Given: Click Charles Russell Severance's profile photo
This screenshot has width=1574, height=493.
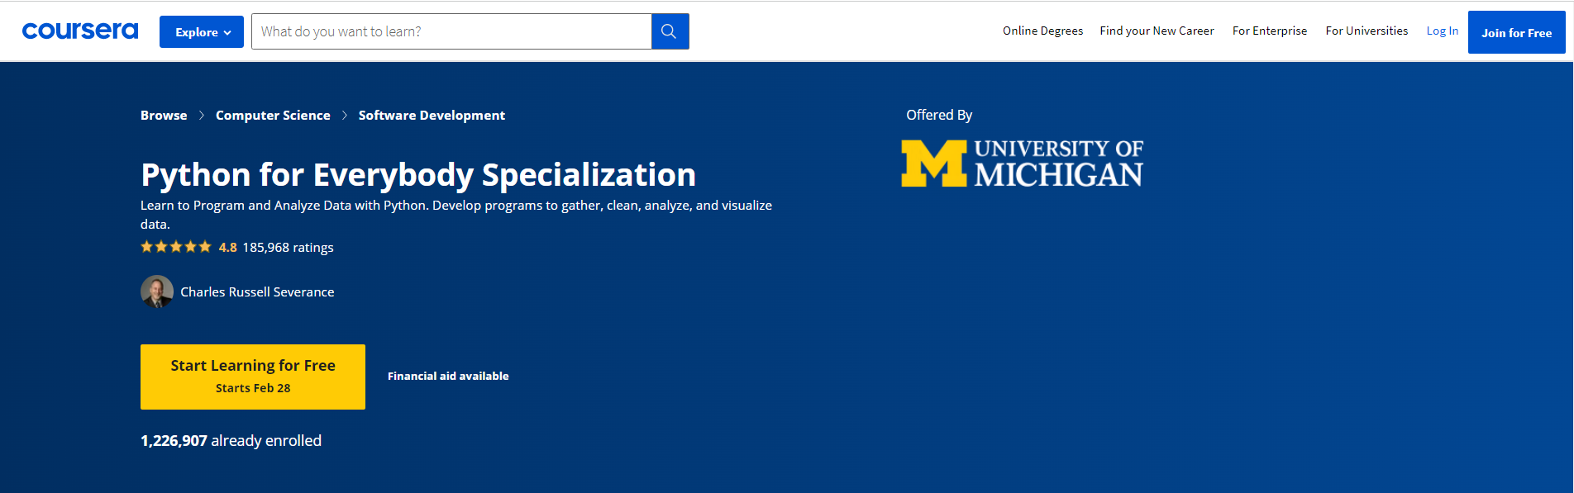Looking at the screenshot, I should coord(157,292).
